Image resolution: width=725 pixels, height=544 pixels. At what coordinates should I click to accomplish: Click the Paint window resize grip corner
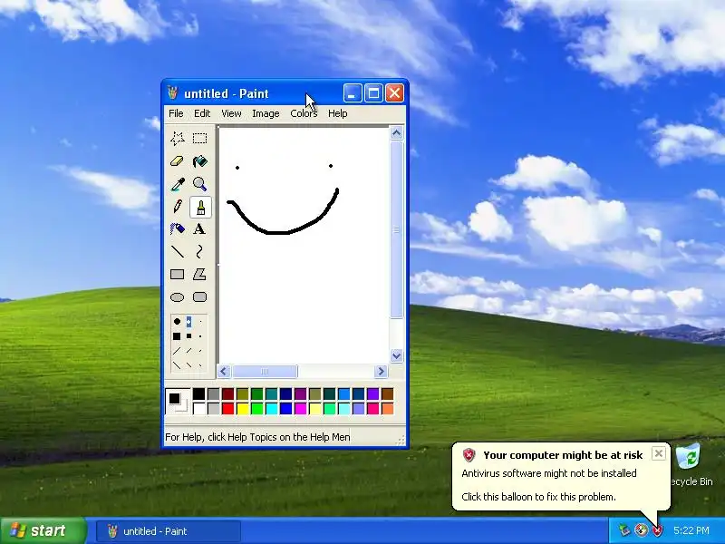point(401,440)
